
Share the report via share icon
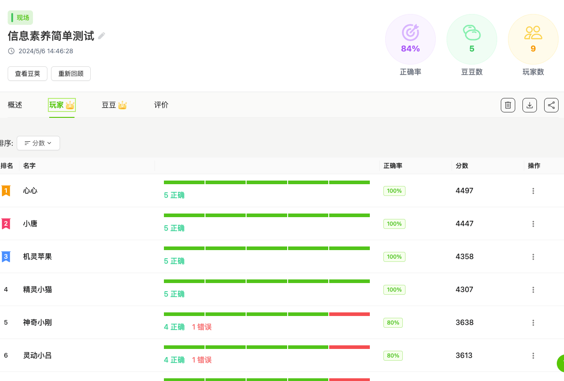[551, 105]
